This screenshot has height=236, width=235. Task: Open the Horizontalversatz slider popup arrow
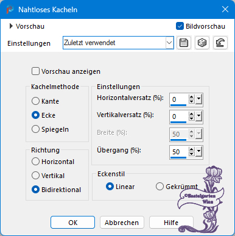tap(198, 99)
